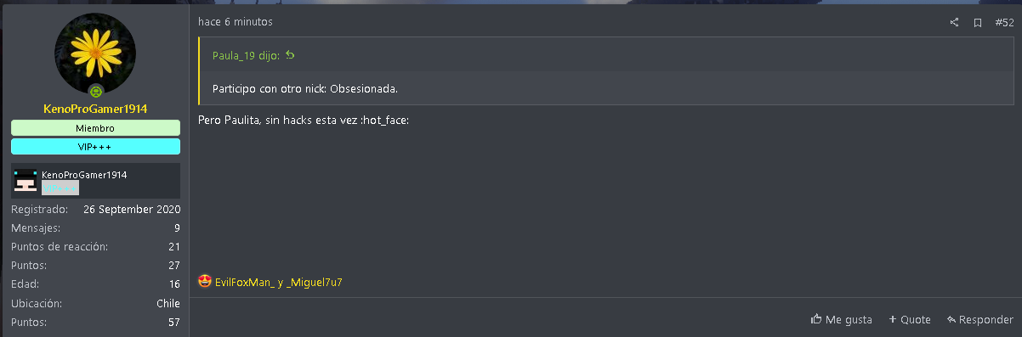Click the heart-eyes reaction emoji

point(204,281)
